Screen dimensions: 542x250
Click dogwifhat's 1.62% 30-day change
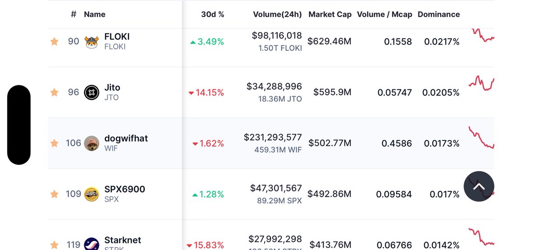208,144
